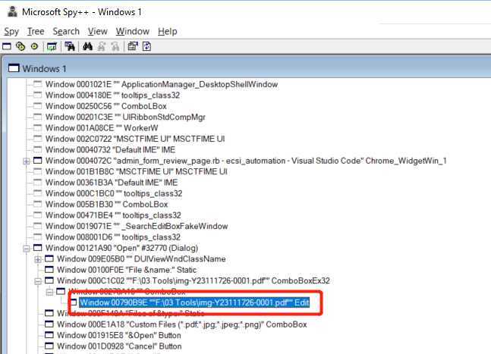Select Window 0001021E ApplicationManager_DesktopShellWindow
Viewport: 491px width, 354px height.
[x=162, y=84]
